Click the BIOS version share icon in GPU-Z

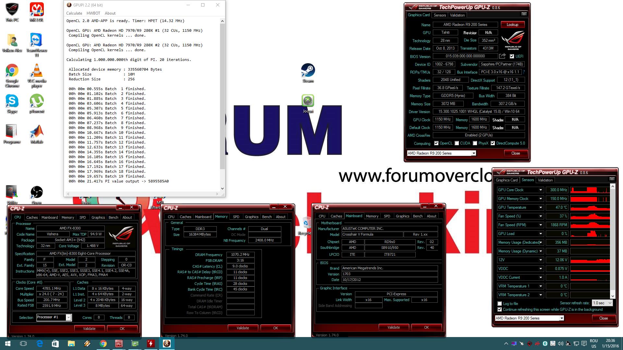coord(502,56)
